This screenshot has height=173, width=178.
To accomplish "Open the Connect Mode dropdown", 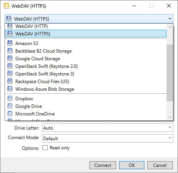I will pyautogui.click(x=170, y=138).
